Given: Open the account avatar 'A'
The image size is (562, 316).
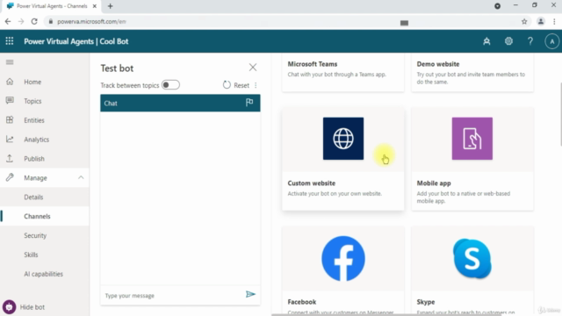Looking at the screenshot, I should (x=552, y=41).
